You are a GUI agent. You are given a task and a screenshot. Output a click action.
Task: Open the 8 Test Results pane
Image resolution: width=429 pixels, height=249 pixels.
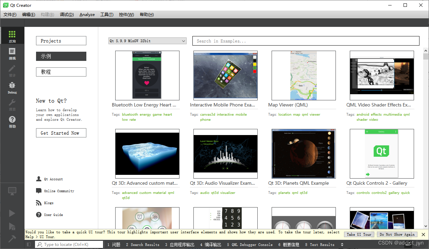(x=320, y=245)
